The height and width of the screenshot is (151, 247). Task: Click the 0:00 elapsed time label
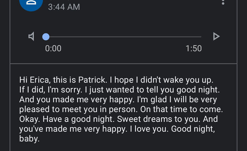pyautogui.click(x=53, y=48)
